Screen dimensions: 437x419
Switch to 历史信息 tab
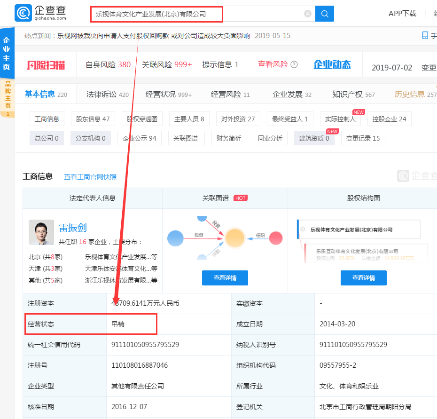click(415, 95)
